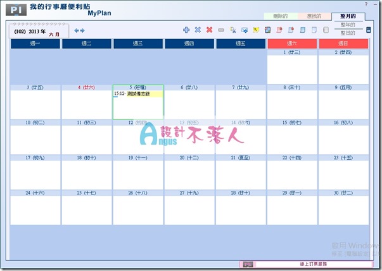The image size is (382, 271).
Task: Open the 想找的 tab
Action: pyautogui.click(x=314, y=16)
